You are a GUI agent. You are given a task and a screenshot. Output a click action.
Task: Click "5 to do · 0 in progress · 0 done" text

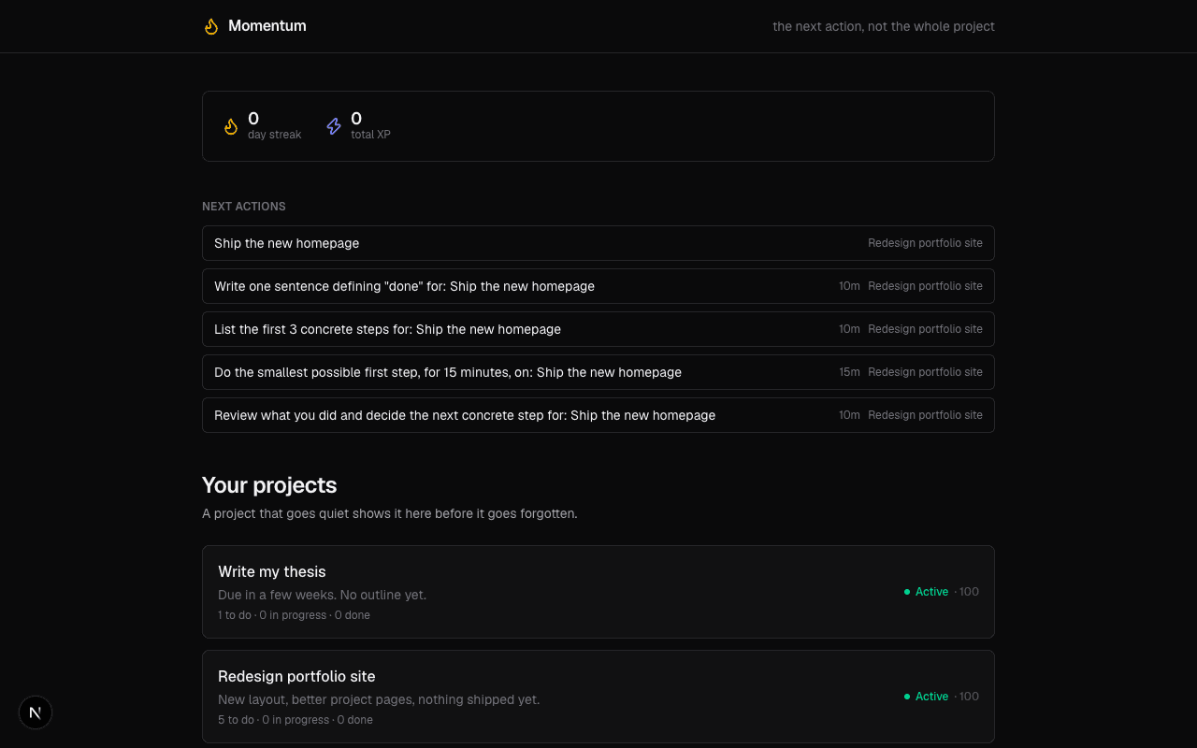[296, 720]
